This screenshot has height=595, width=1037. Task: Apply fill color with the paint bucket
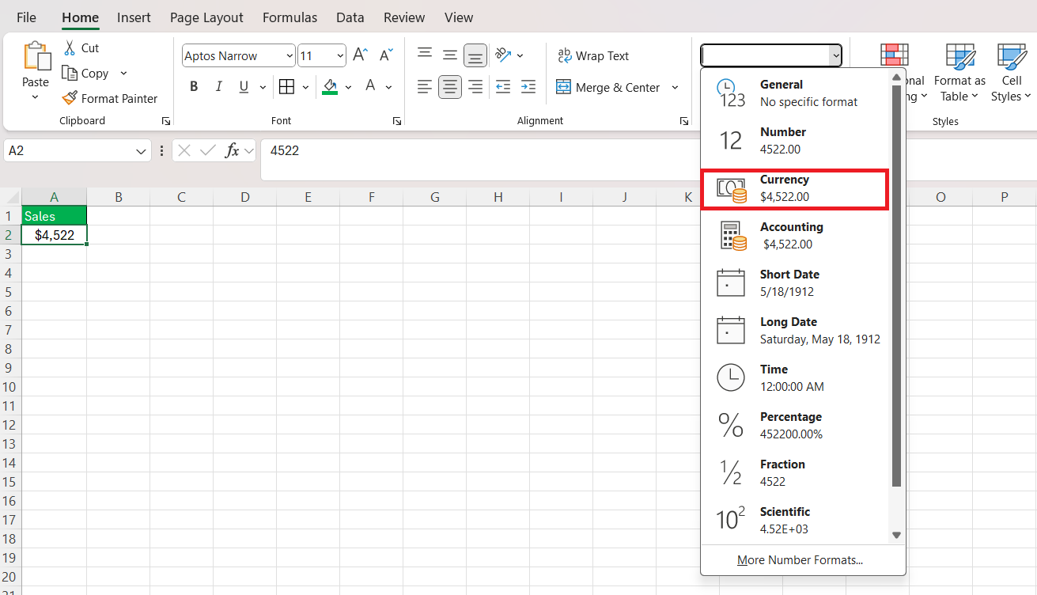point(330,87)
